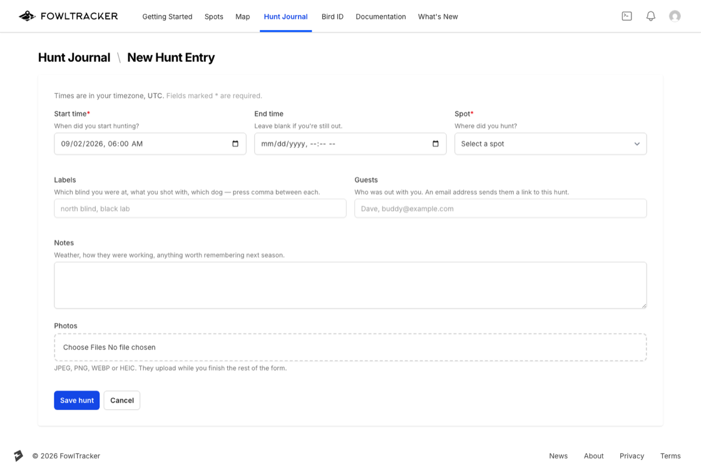Open the Start time calendar picker icon

click(x=235, y=143)
